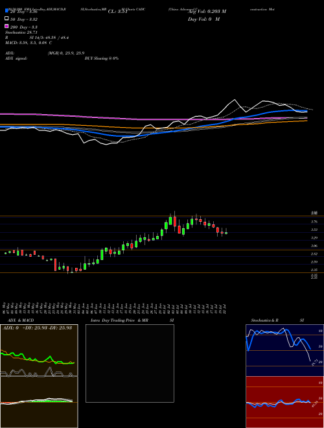This screenshot has width=324, height=428.
Task: Click inside the empty Intra Day Trading chart
Action: tap(130, 363)
